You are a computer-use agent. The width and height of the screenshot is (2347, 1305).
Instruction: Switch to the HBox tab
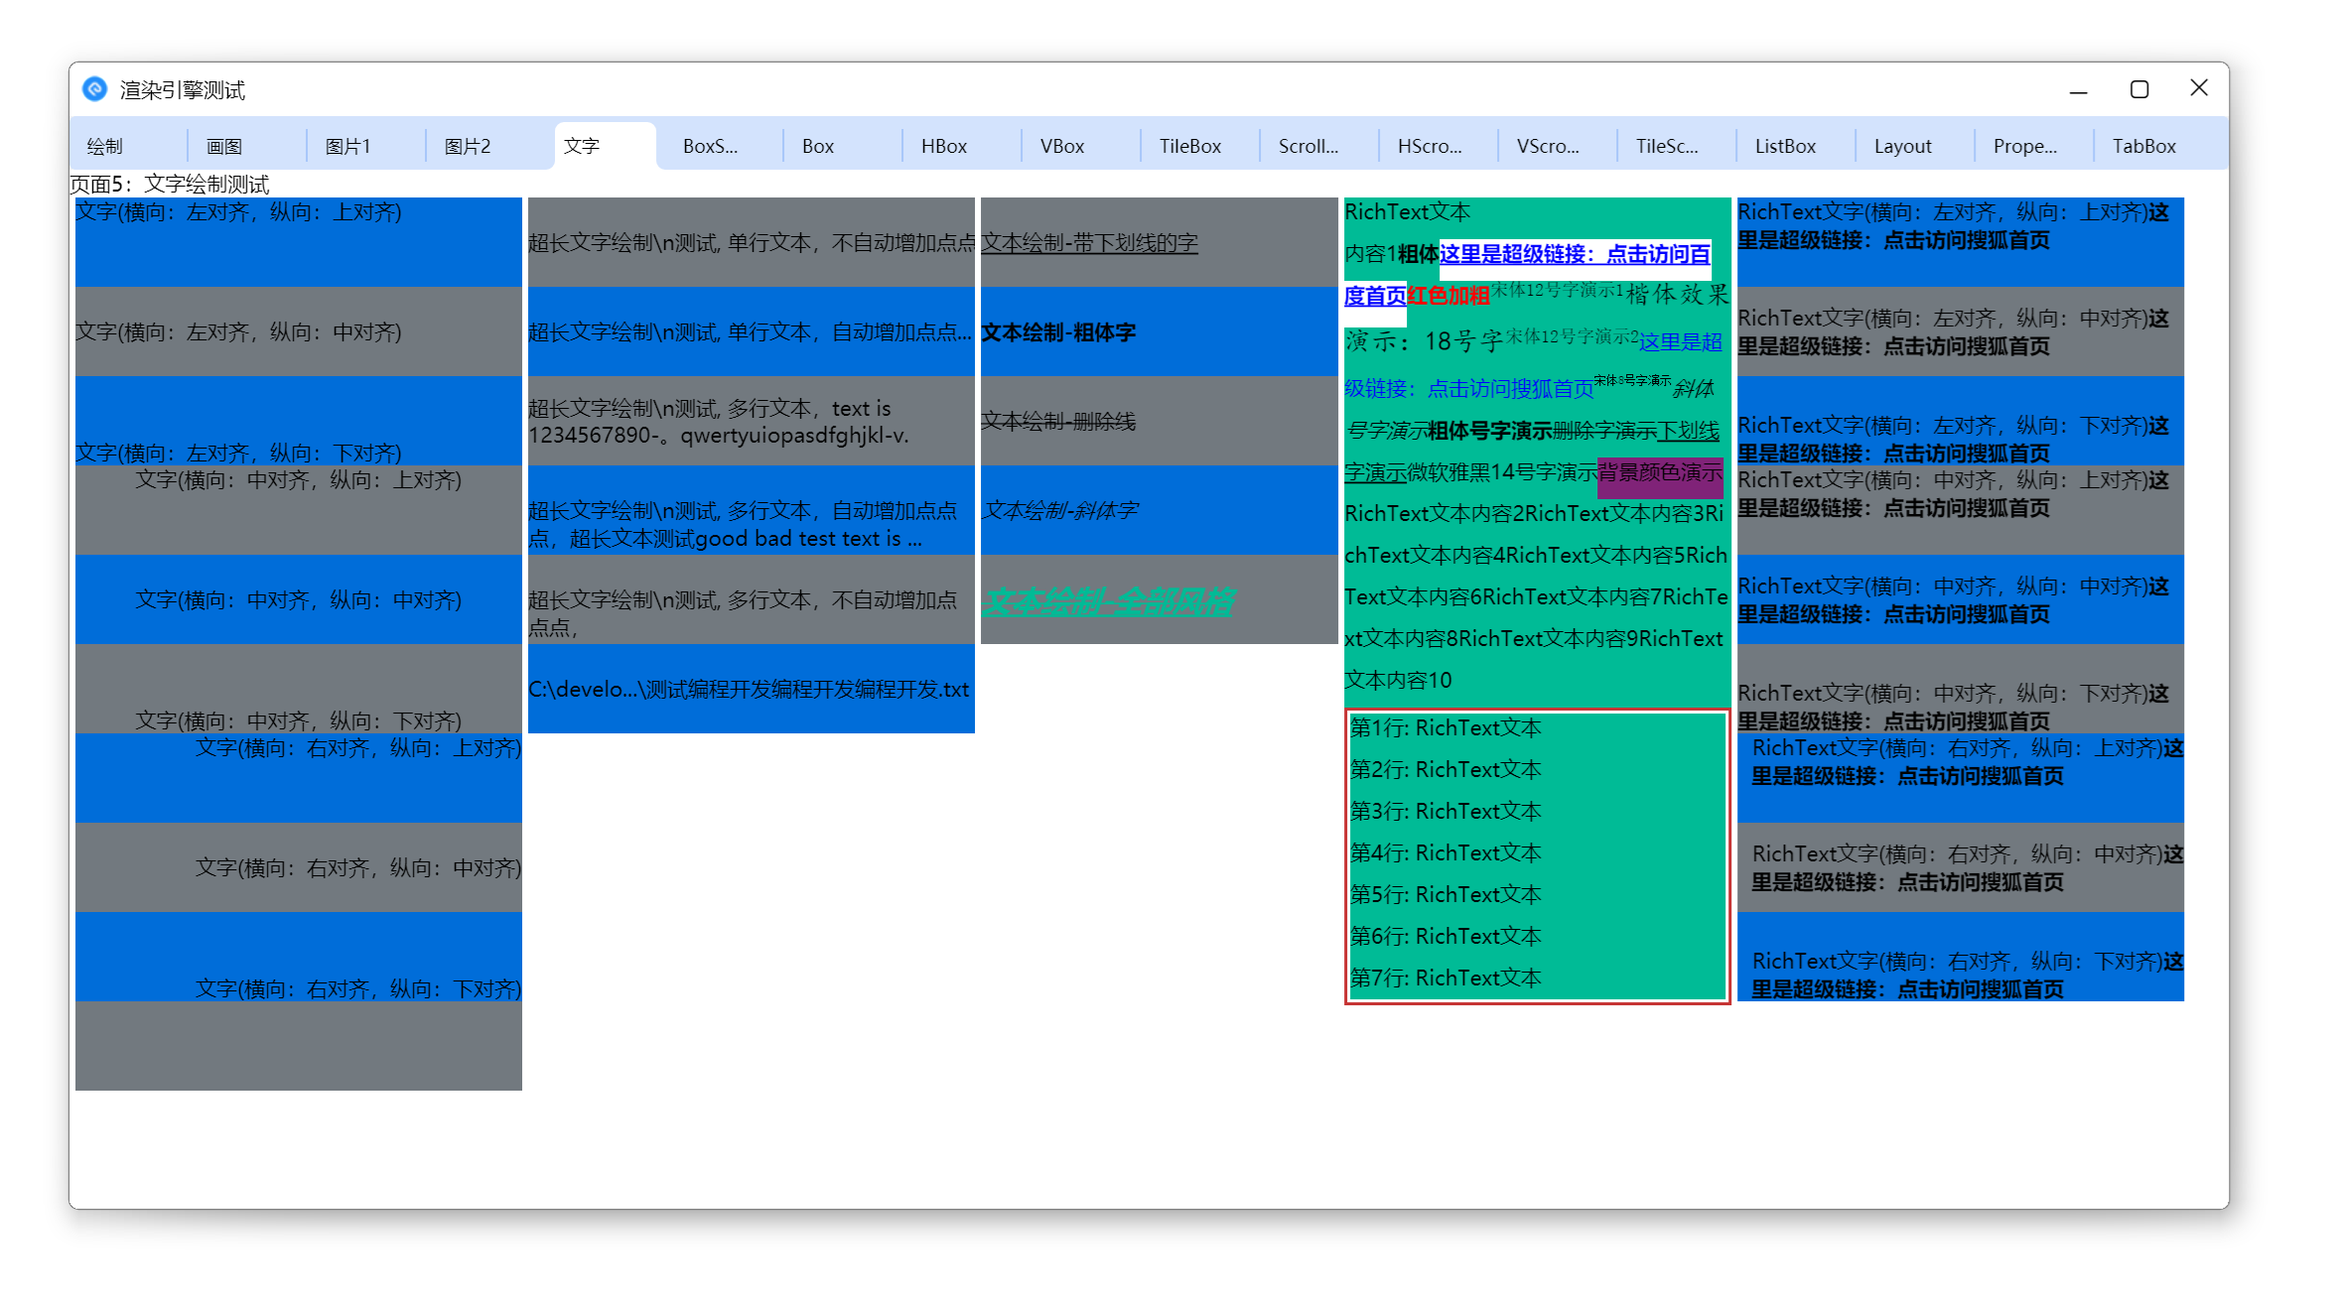coord(943,146)
